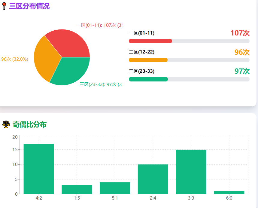Click the 2:4 bar in the chart

pyautogui.click(x=153, y=179)
